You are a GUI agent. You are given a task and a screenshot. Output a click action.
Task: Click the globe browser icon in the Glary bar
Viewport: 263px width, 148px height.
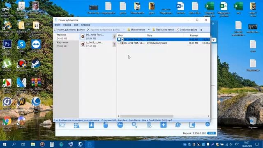(x=178, y=125)
